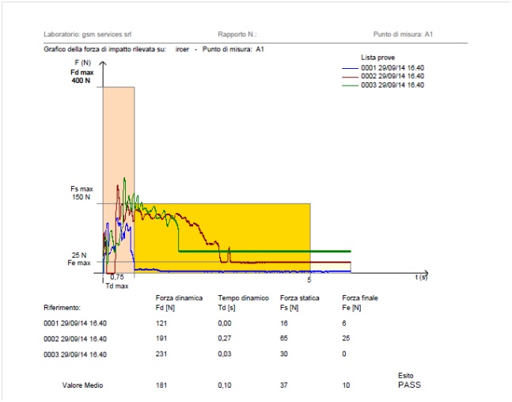Click the 'Forza dinamica Fd [N]' column header
The height and width of the screenshot is (402, 512).
point(175,302)
